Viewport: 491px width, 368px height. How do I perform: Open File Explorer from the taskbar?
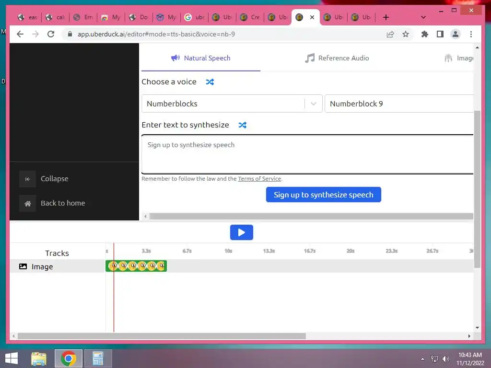tap(39, 358)
